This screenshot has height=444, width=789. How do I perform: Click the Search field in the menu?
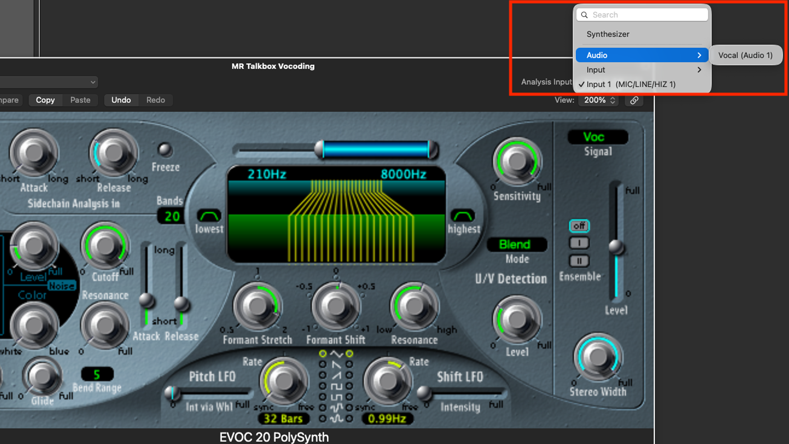pyautogui.click(x=642, y=15)
